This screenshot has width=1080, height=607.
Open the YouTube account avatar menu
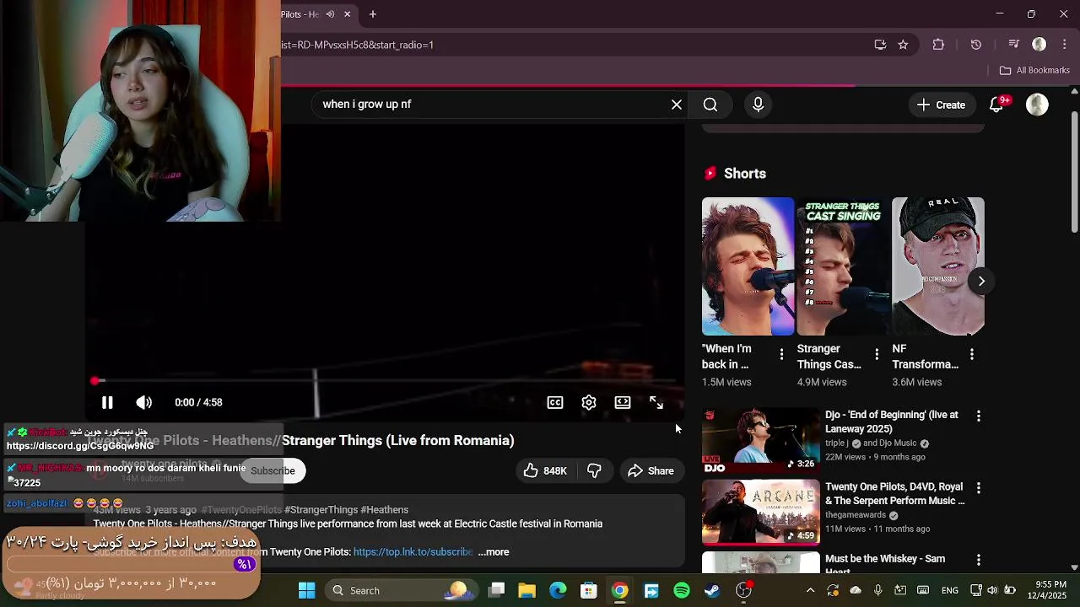[1037, 105]
